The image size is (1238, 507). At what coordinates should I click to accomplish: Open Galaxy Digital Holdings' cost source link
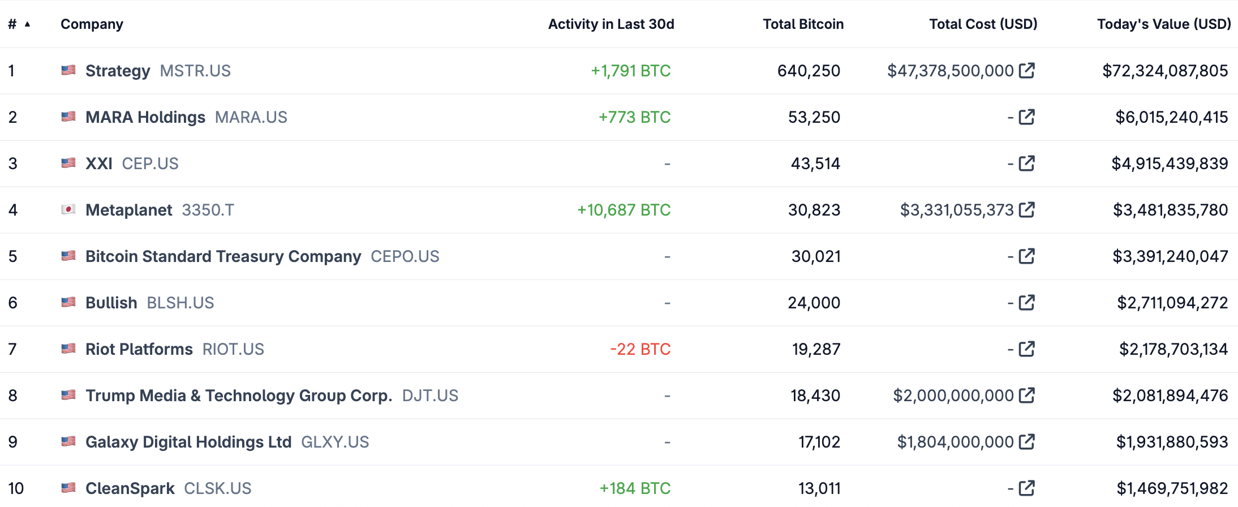[1027, 442]
